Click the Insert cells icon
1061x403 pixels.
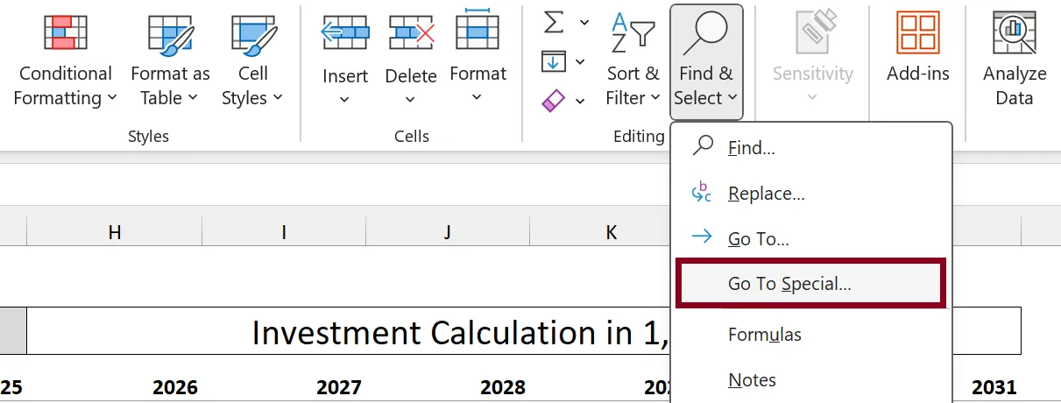[345, 33]
